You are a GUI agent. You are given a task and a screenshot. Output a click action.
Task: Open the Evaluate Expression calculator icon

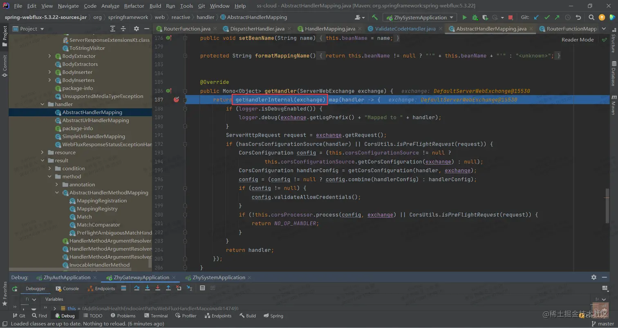pos(202,288)
